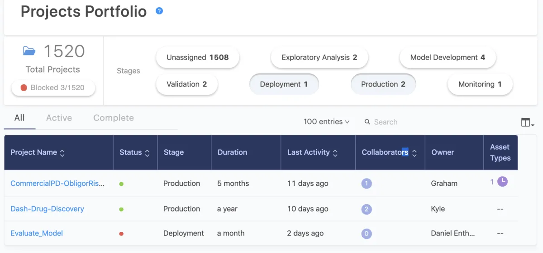Toggle the Deployment stage filter
Viewport: 543px width, 253px height.
point(284,84)
